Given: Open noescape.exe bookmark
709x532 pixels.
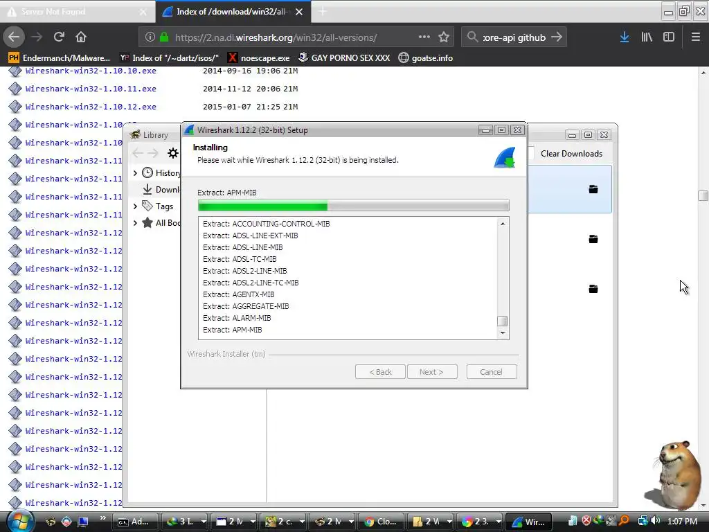Looking at the screenshot, I should [259, 58].
